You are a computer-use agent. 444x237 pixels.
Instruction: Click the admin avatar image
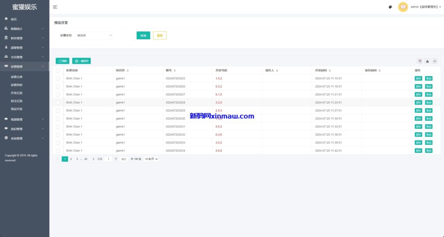click(403, 7)
